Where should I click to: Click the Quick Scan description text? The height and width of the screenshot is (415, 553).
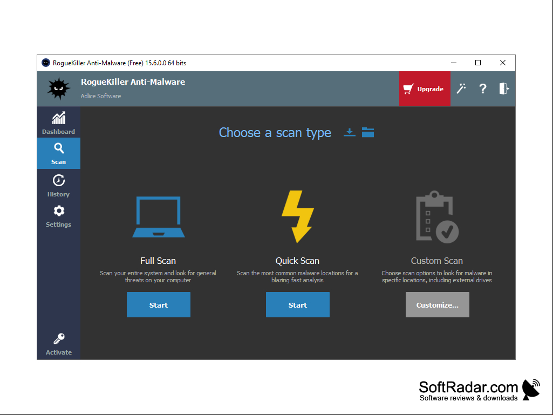tap(297, 277)
